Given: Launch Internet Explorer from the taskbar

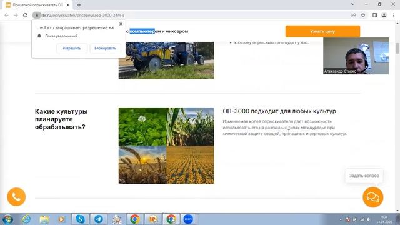Looking at the screenshot, I should (26, 219).
